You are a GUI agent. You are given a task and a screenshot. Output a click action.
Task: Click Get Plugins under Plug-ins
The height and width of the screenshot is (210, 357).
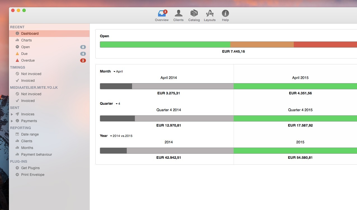31,168
